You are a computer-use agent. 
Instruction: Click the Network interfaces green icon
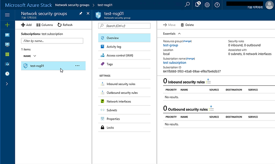click(102, 101)
